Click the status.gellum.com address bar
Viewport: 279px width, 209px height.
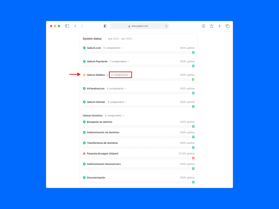139,26
